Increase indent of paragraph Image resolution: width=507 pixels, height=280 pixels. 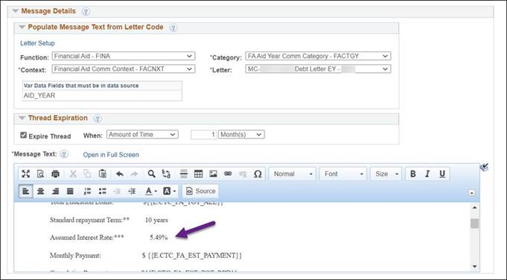(132, 191)
